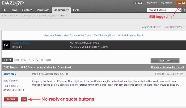Go to page 10

pyautogui.click(x=42, y=60)
